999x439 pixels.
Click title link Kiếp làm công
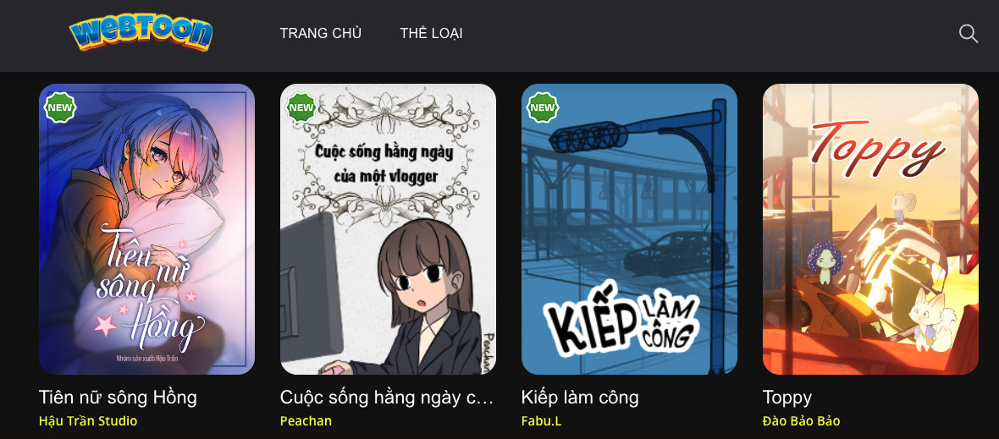point(580,398)
